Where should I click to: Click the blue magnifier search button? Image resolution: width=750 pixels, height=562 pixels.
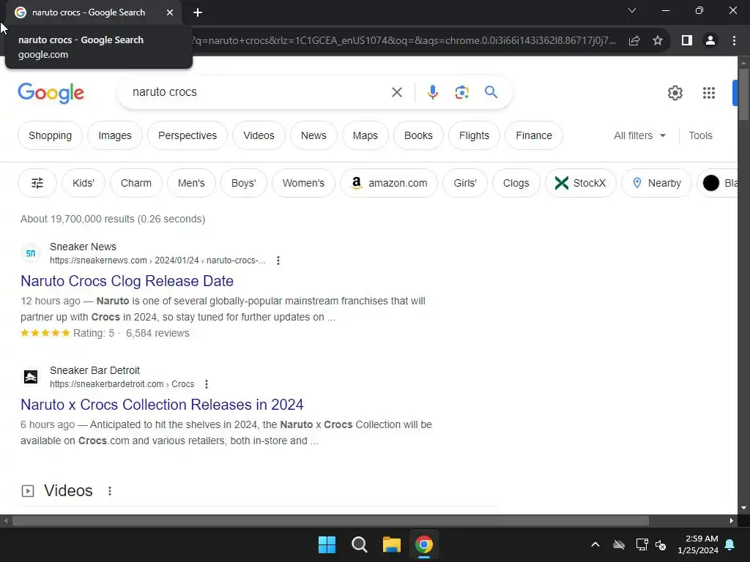(491, 91)
